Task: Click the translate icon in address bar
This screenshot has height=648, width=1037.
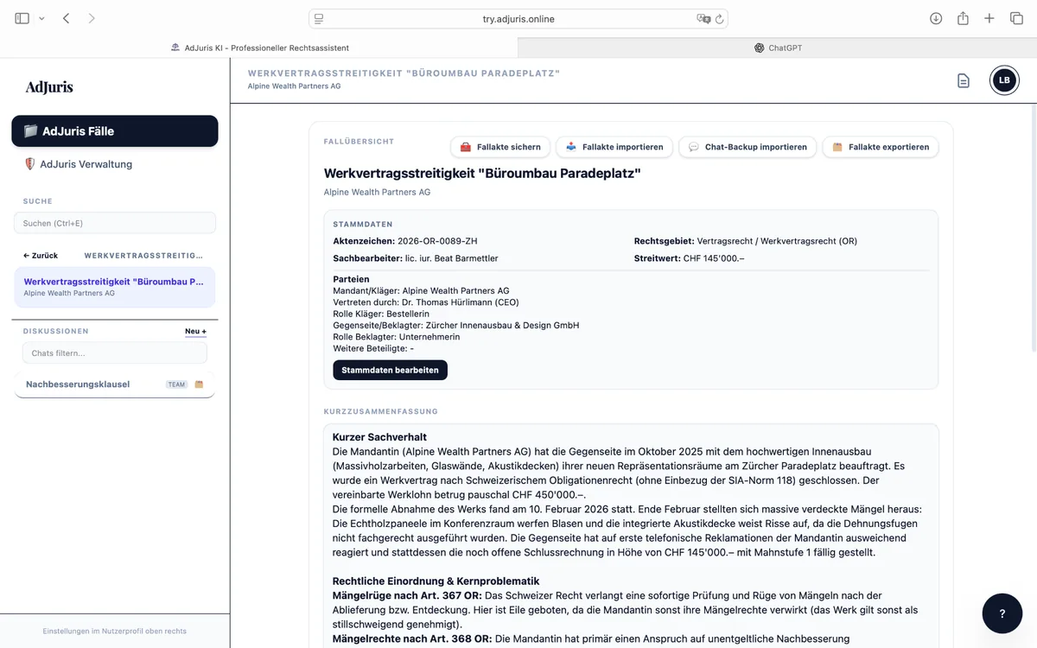Action: coord(703,18)
